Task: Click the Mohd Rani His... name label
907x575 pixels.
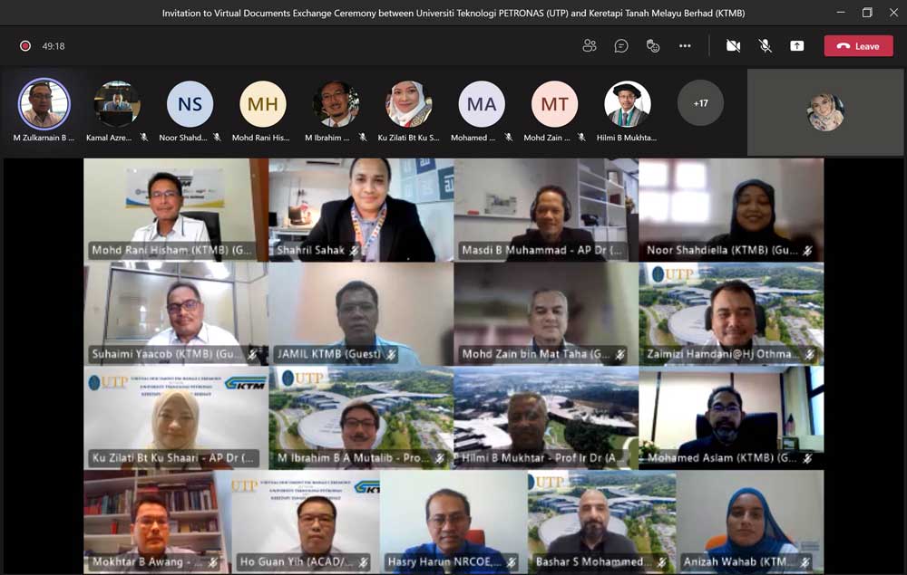Action: pyautogui.click(x=261, y=138)
